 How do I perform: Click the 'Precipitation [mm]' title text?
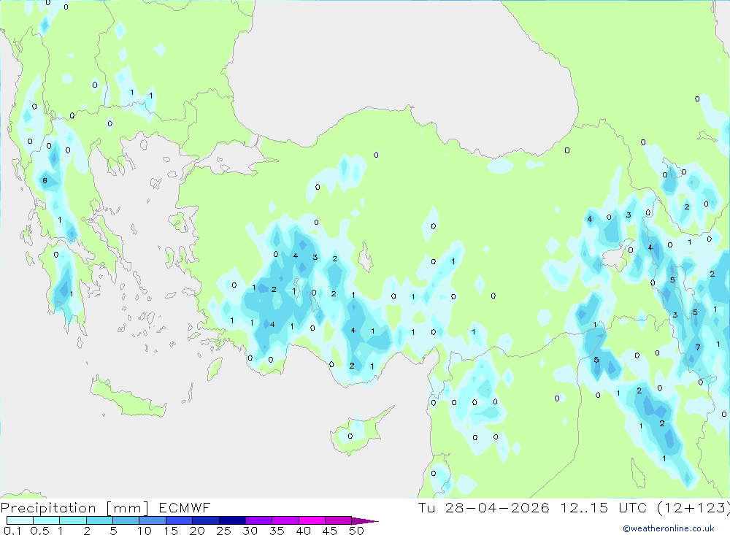[x=74, y=508]
